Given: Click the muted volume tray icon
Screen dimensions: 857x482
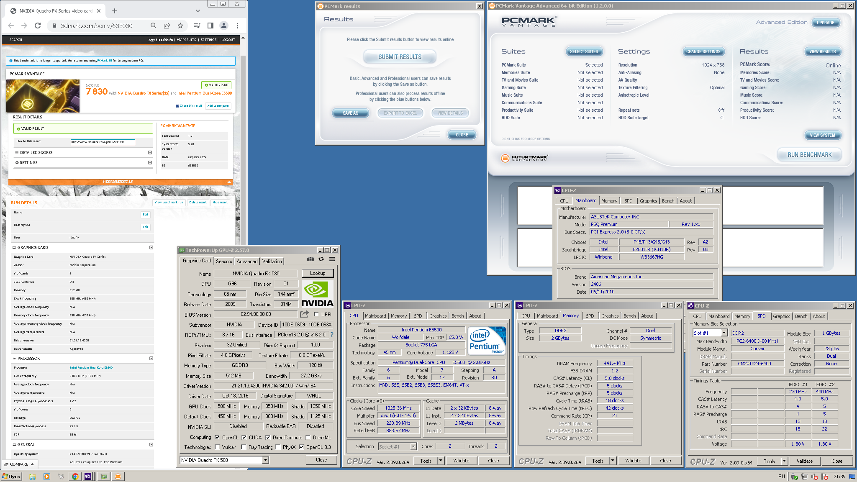Looking at the screenshot, I should click(815, 477).
